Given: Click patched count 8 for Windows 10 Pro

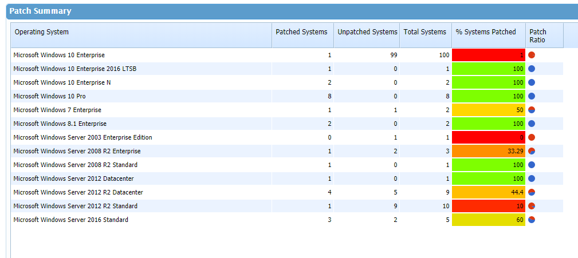Looking at the screenshot, I should (329, 97).
